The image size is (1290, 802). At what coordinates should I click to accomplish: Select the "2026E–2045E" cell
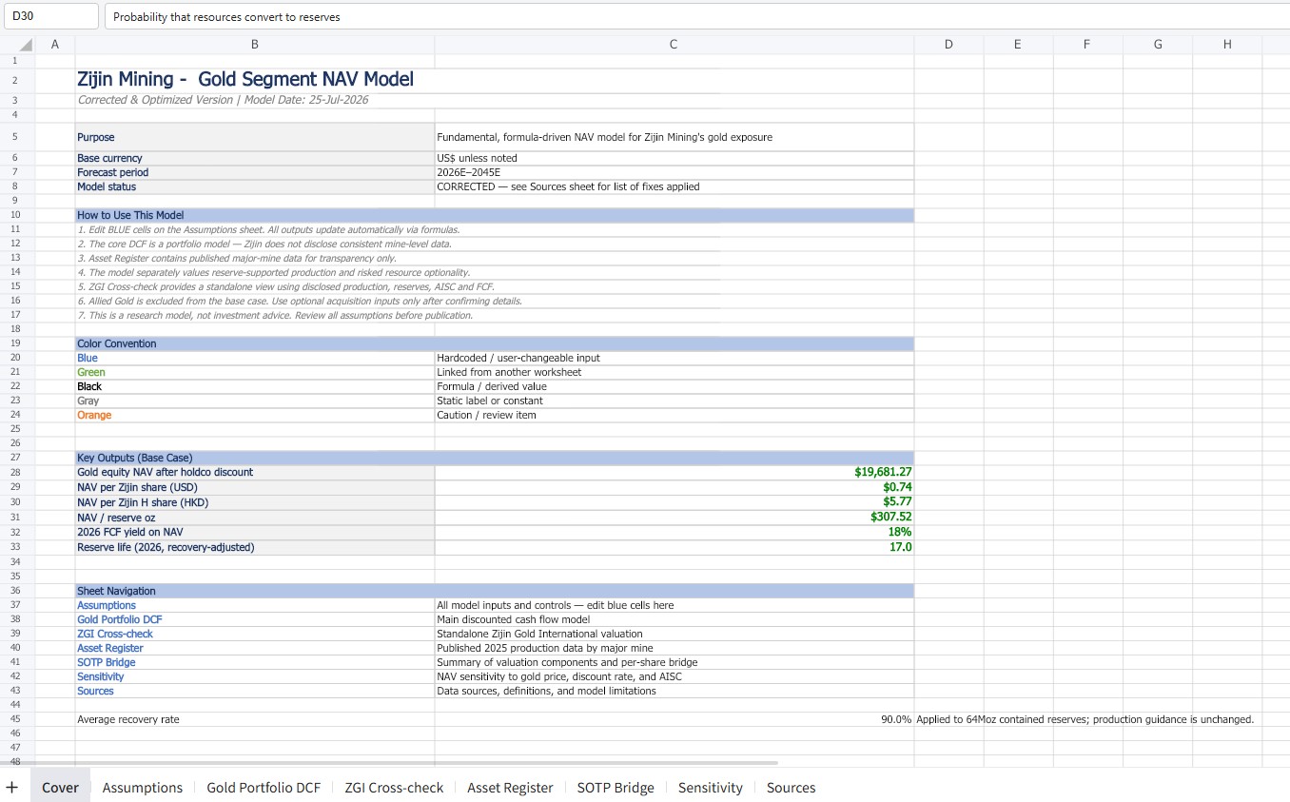point(674,172)
